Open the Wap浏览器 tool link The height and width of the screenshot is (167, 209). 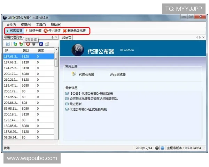tap(118, 74)
